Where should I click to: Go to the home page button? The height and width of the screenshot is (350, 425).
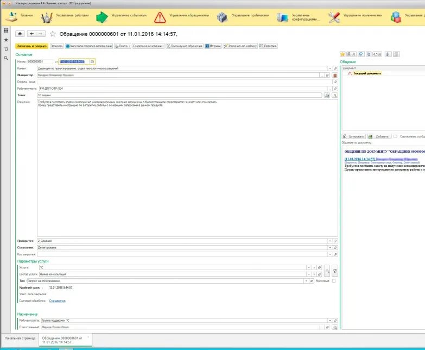coord(20,34)
